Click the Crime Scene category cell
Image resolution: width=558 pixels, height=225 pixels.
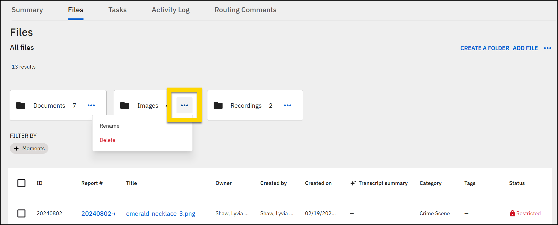(435, 213)
